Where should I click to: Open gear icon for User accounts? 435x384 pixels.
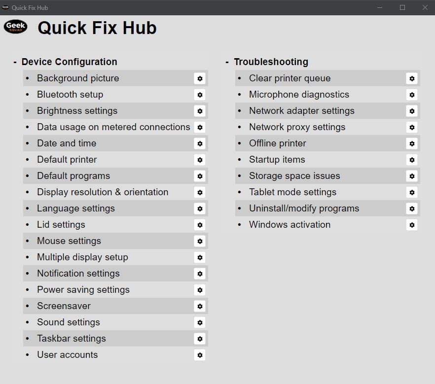pos(200,355)
